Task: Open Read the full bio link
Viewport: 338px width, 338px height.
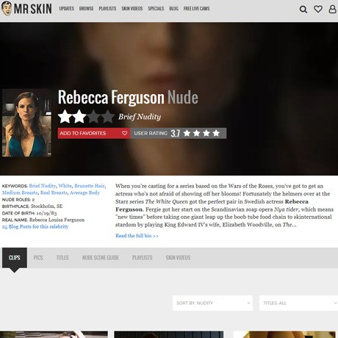Action: click(137, 236)
